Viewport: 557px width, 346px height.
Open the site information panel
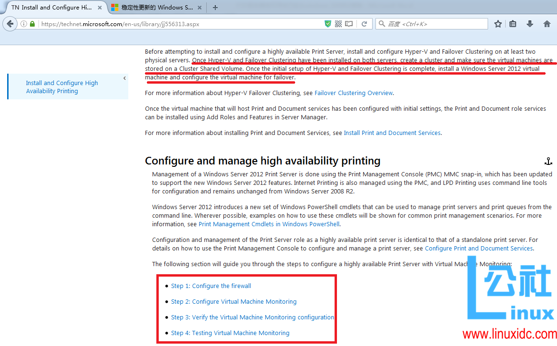pos(23,24)
